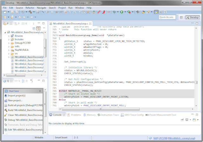Expand the DebugLPC1769 folder
203x142 pixels.
[9, 42]
